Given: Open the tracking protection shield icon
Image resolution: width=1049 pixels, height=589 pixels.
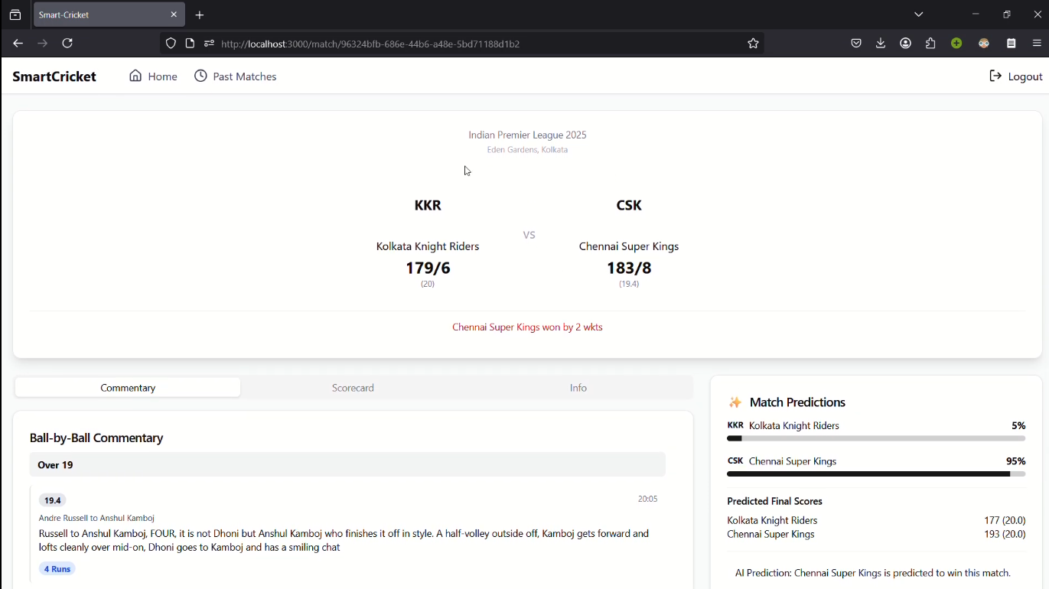Looking at the screenshot, I should [x=171, y=44].
